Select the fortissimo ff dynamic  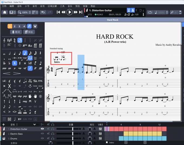(35, 68)
